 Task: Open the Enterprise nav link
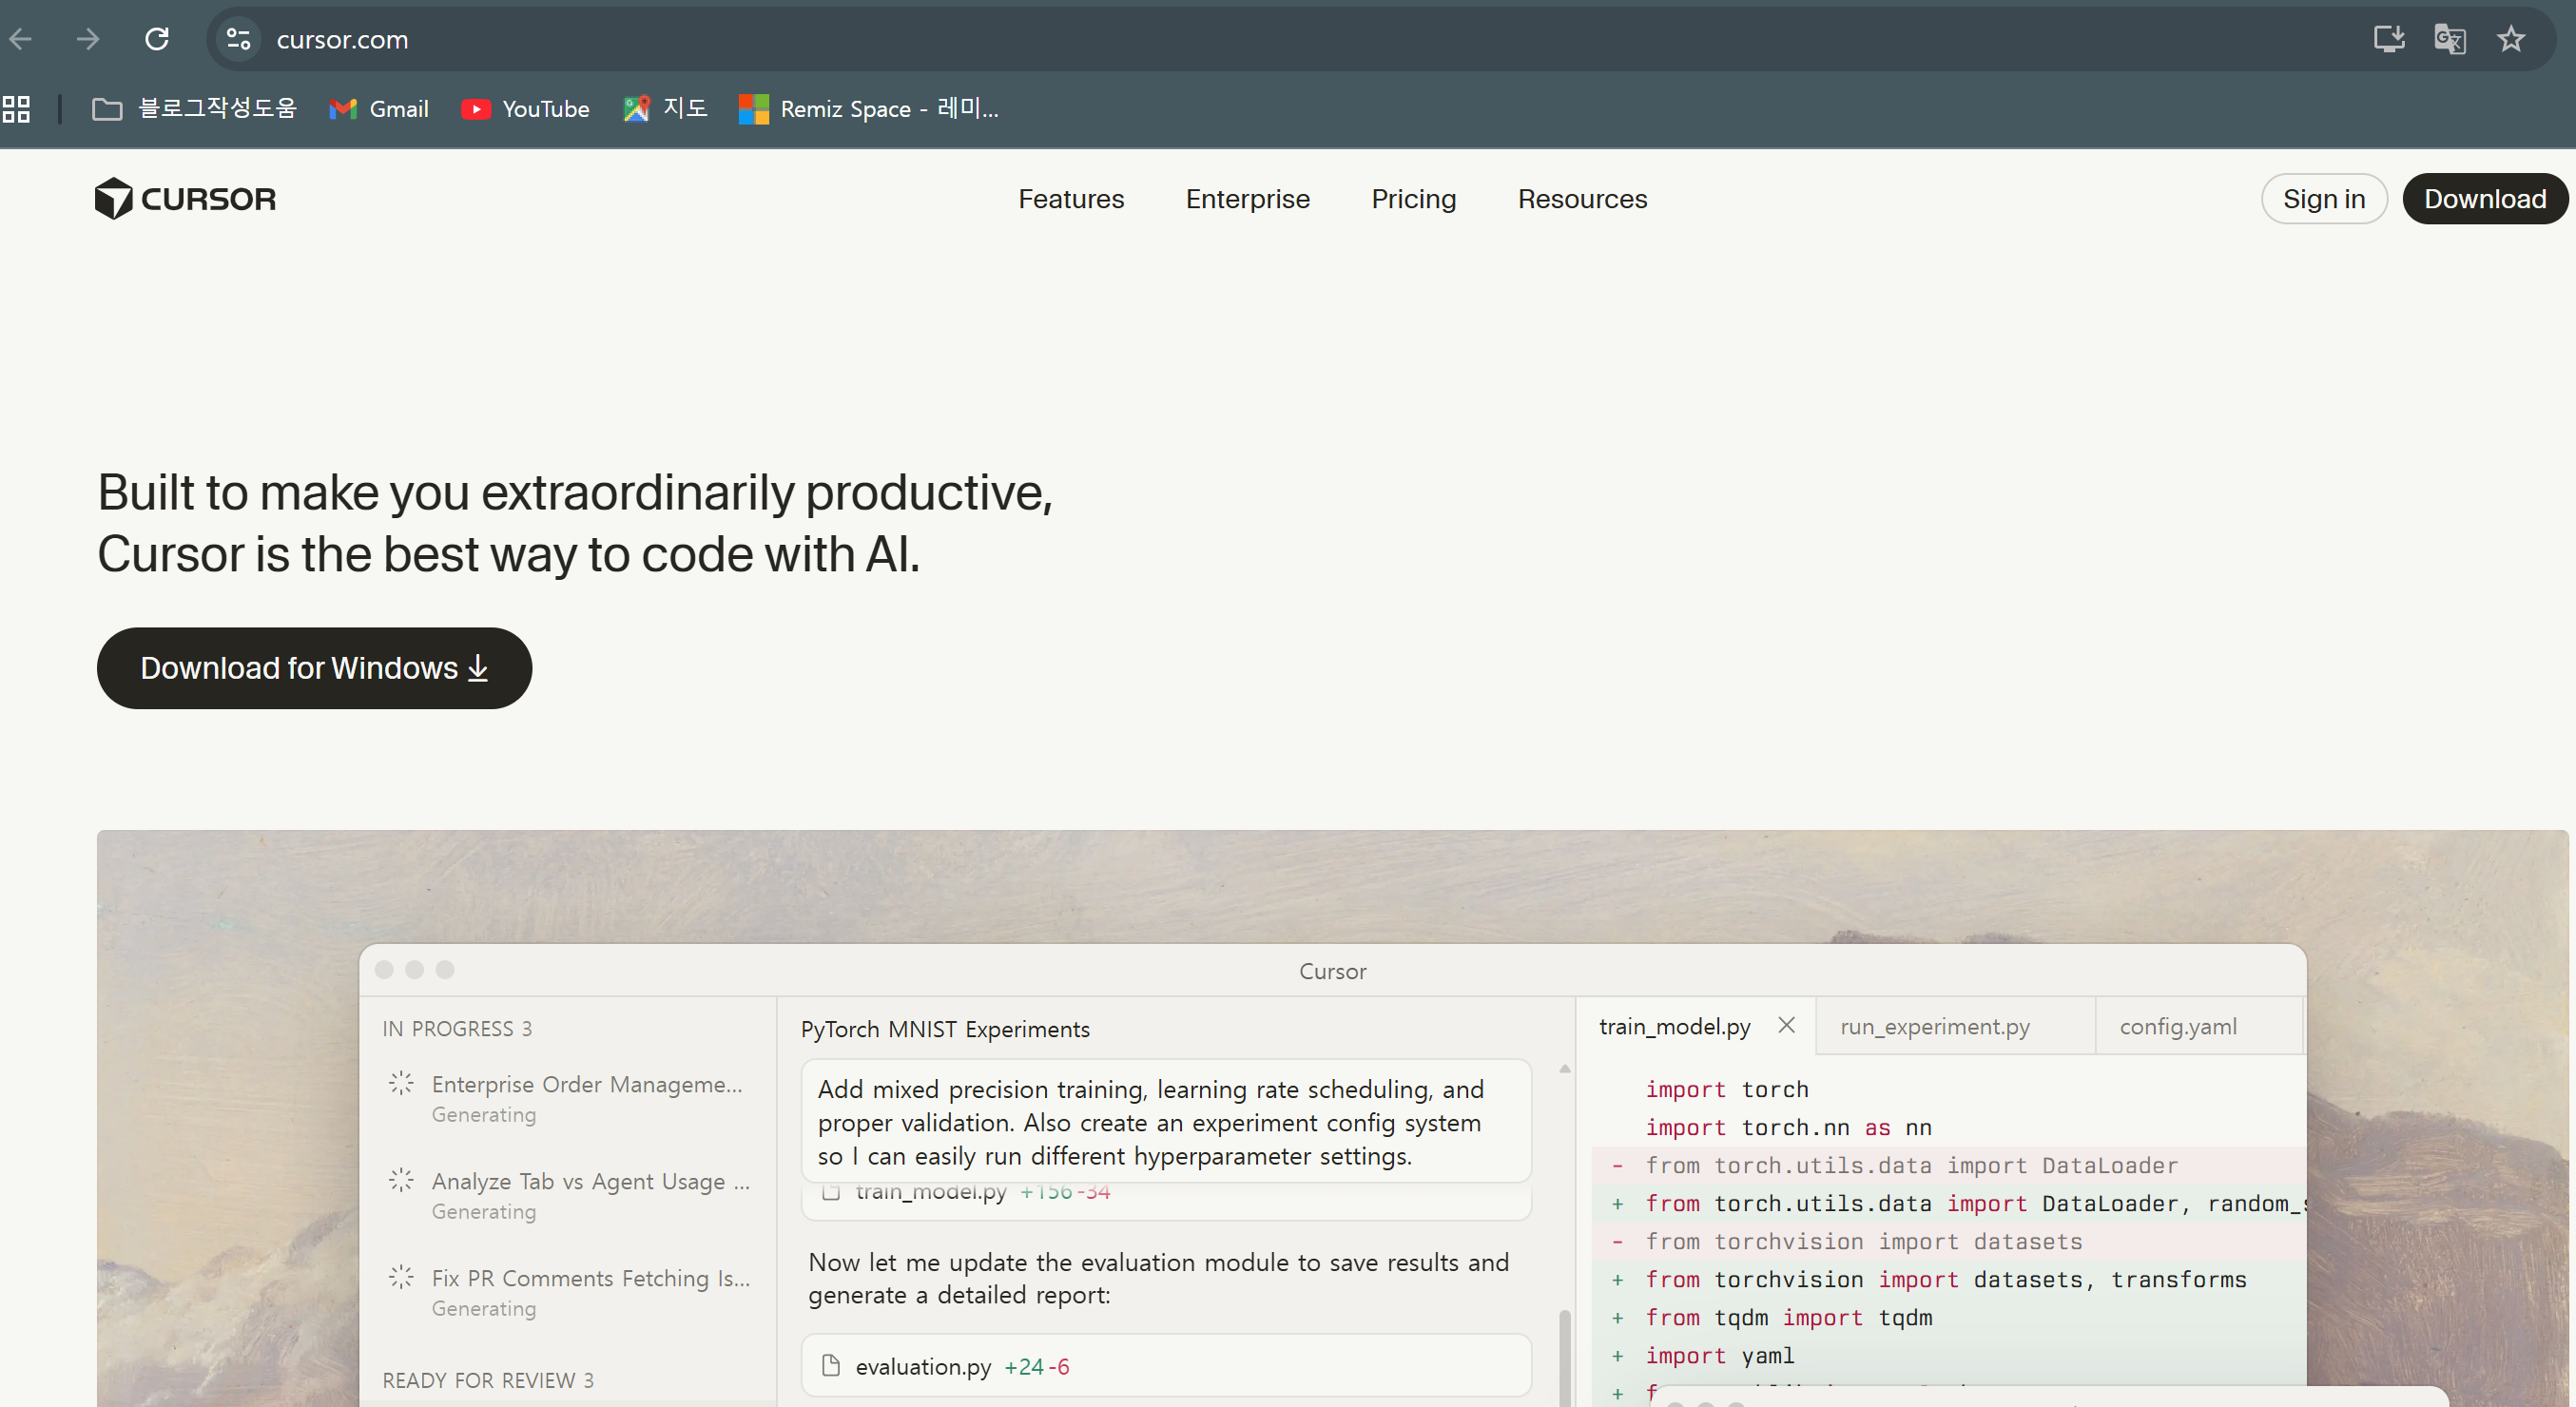tap(1247, 198)
